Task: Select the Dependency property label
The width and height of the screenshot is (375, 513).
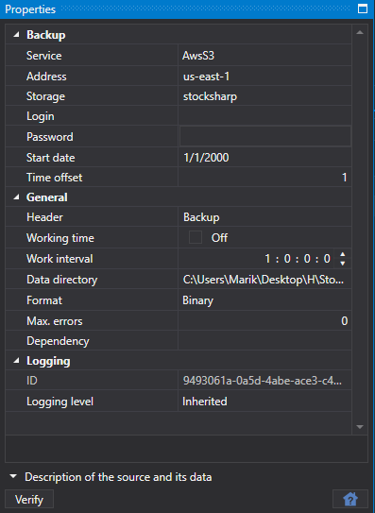Action: coord(58,341)
